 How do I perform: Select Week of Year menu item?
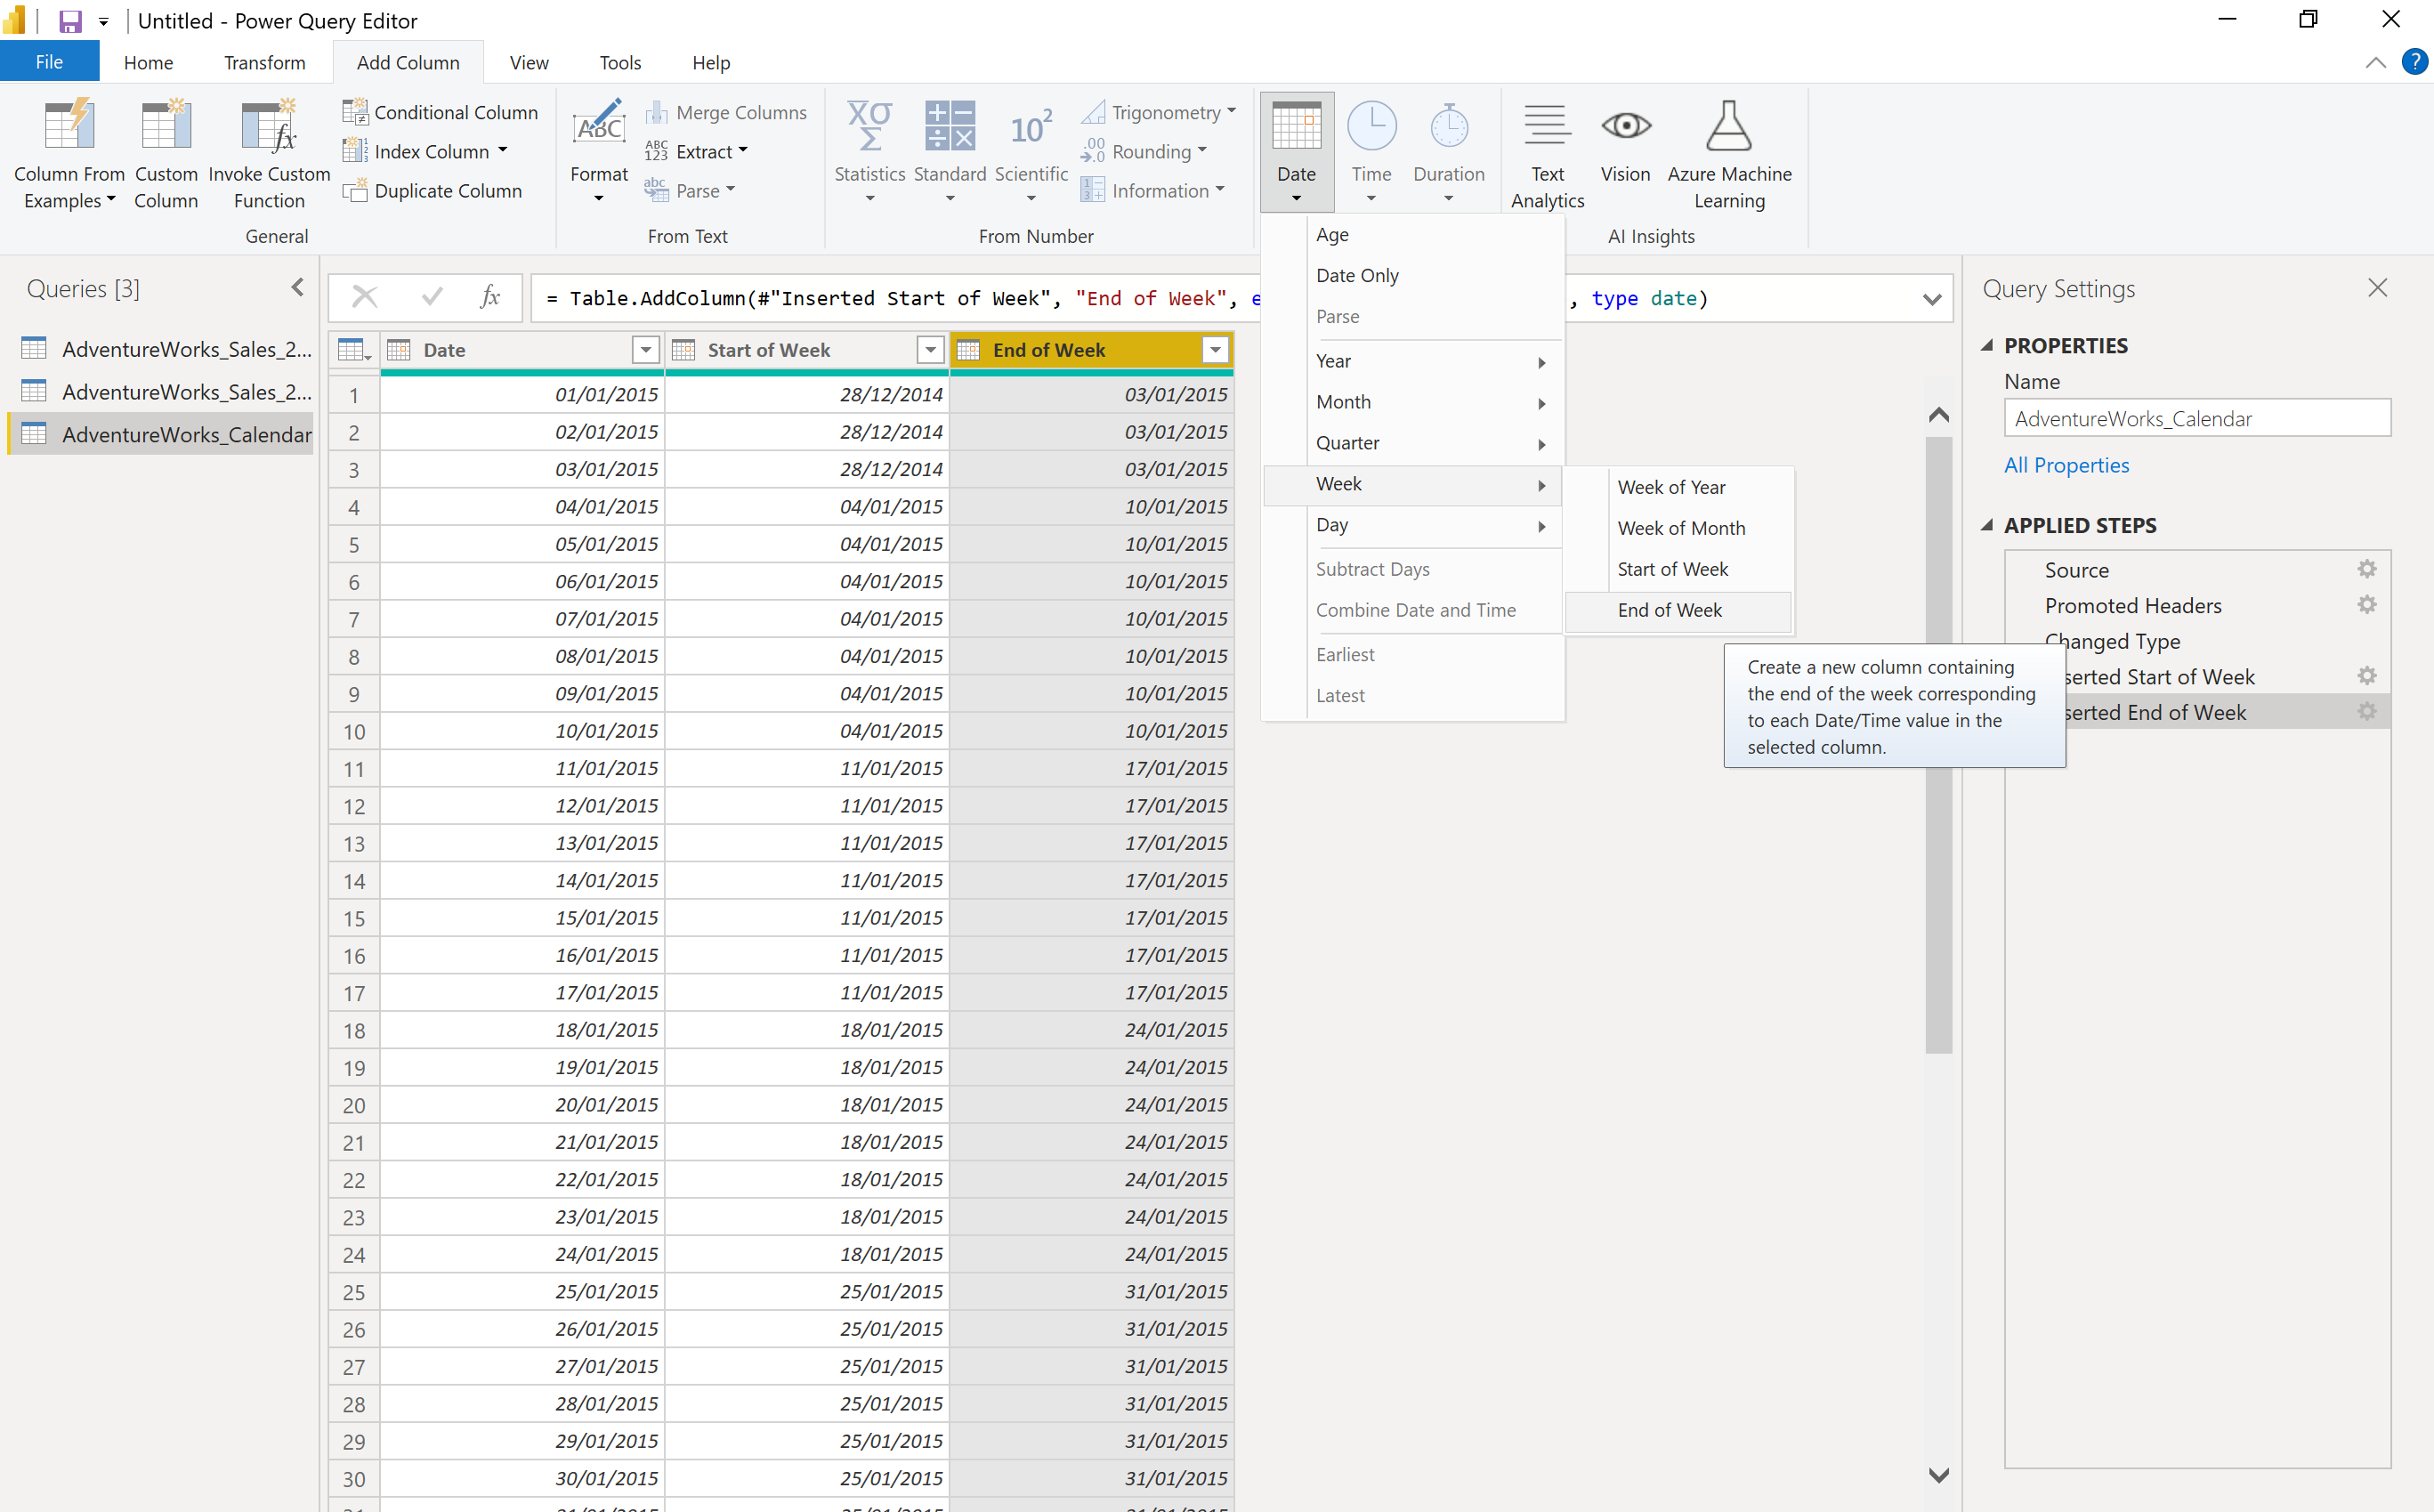(1678, 487)
